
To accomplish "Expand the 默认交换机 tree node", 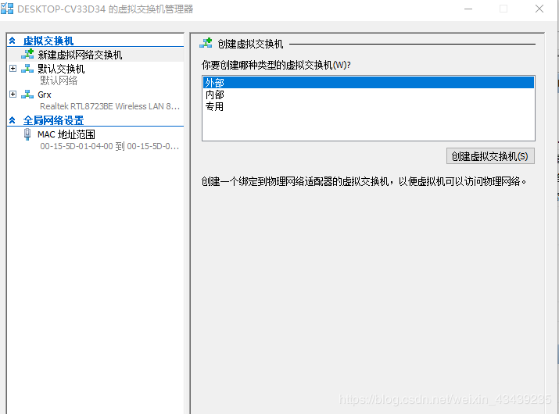I will (13, 68).
